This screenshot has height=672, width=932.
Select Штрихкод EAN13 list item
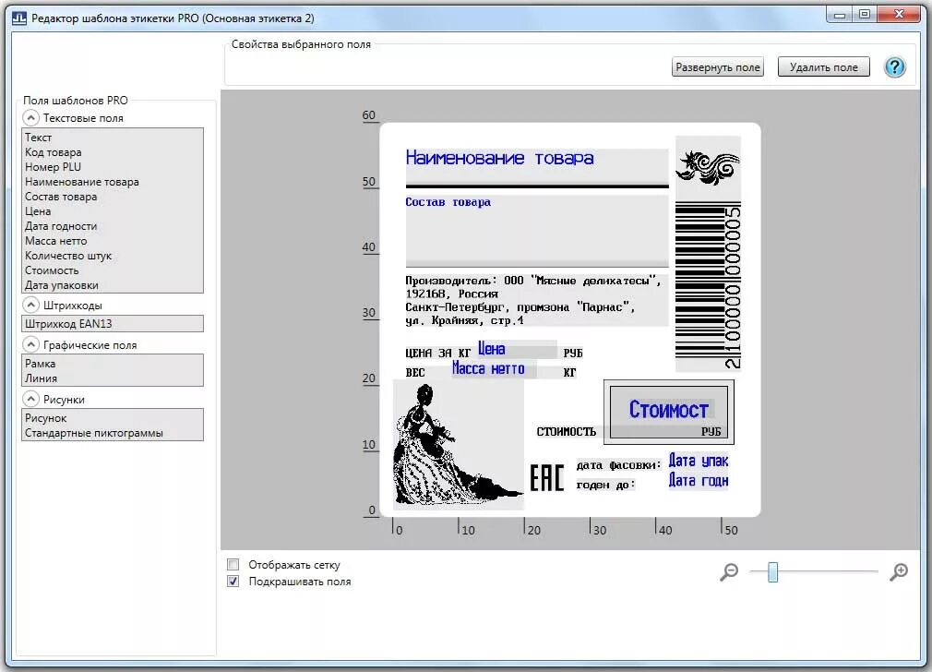tap(113, 323)
